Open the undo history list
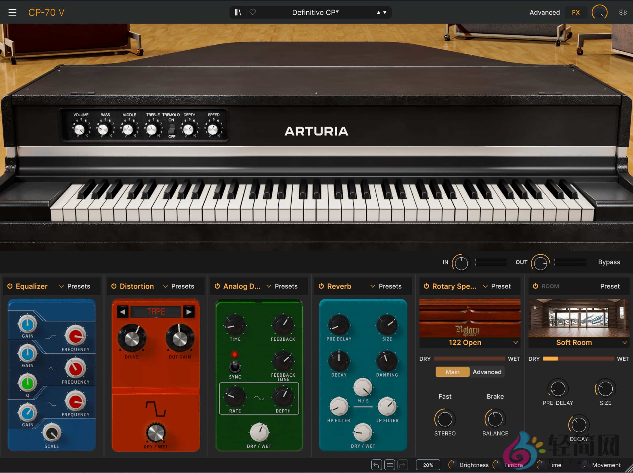Image resolution: width=633 pixels, height=473 pixels. coord(389,465)
